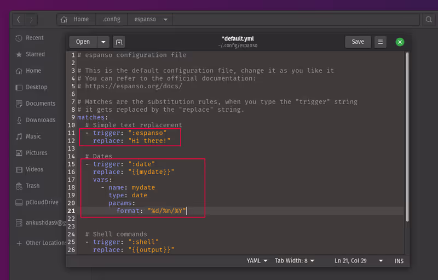Click the replace "Hi there!" line
The height and width of the screenshot is (280, 438).
pyautogui.click(x=131, y=141)
